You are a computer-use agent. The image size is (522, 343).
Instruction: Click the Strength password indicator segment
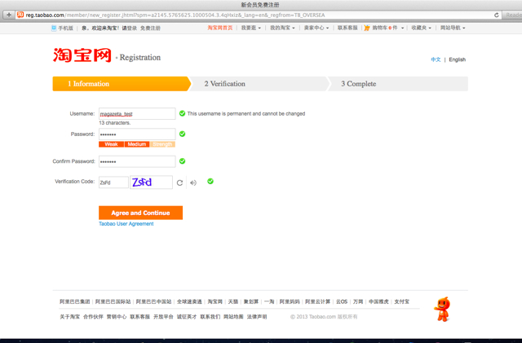tap(162, 144)
